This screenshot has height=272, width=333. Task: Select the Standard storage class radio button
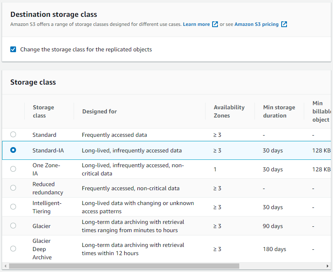pyautogui.click(x=13, y=134)
